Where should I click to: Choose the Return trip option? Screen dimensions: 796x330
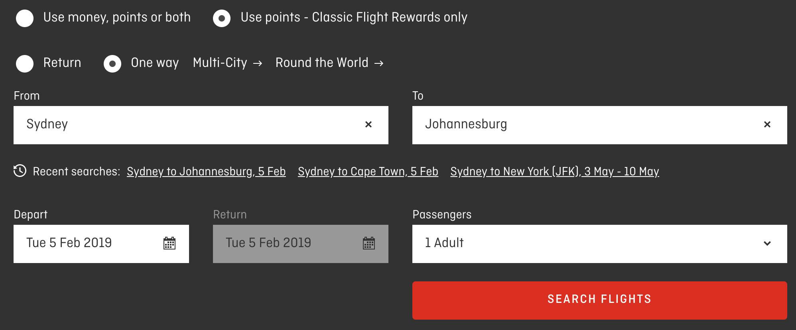coord(25,64)
